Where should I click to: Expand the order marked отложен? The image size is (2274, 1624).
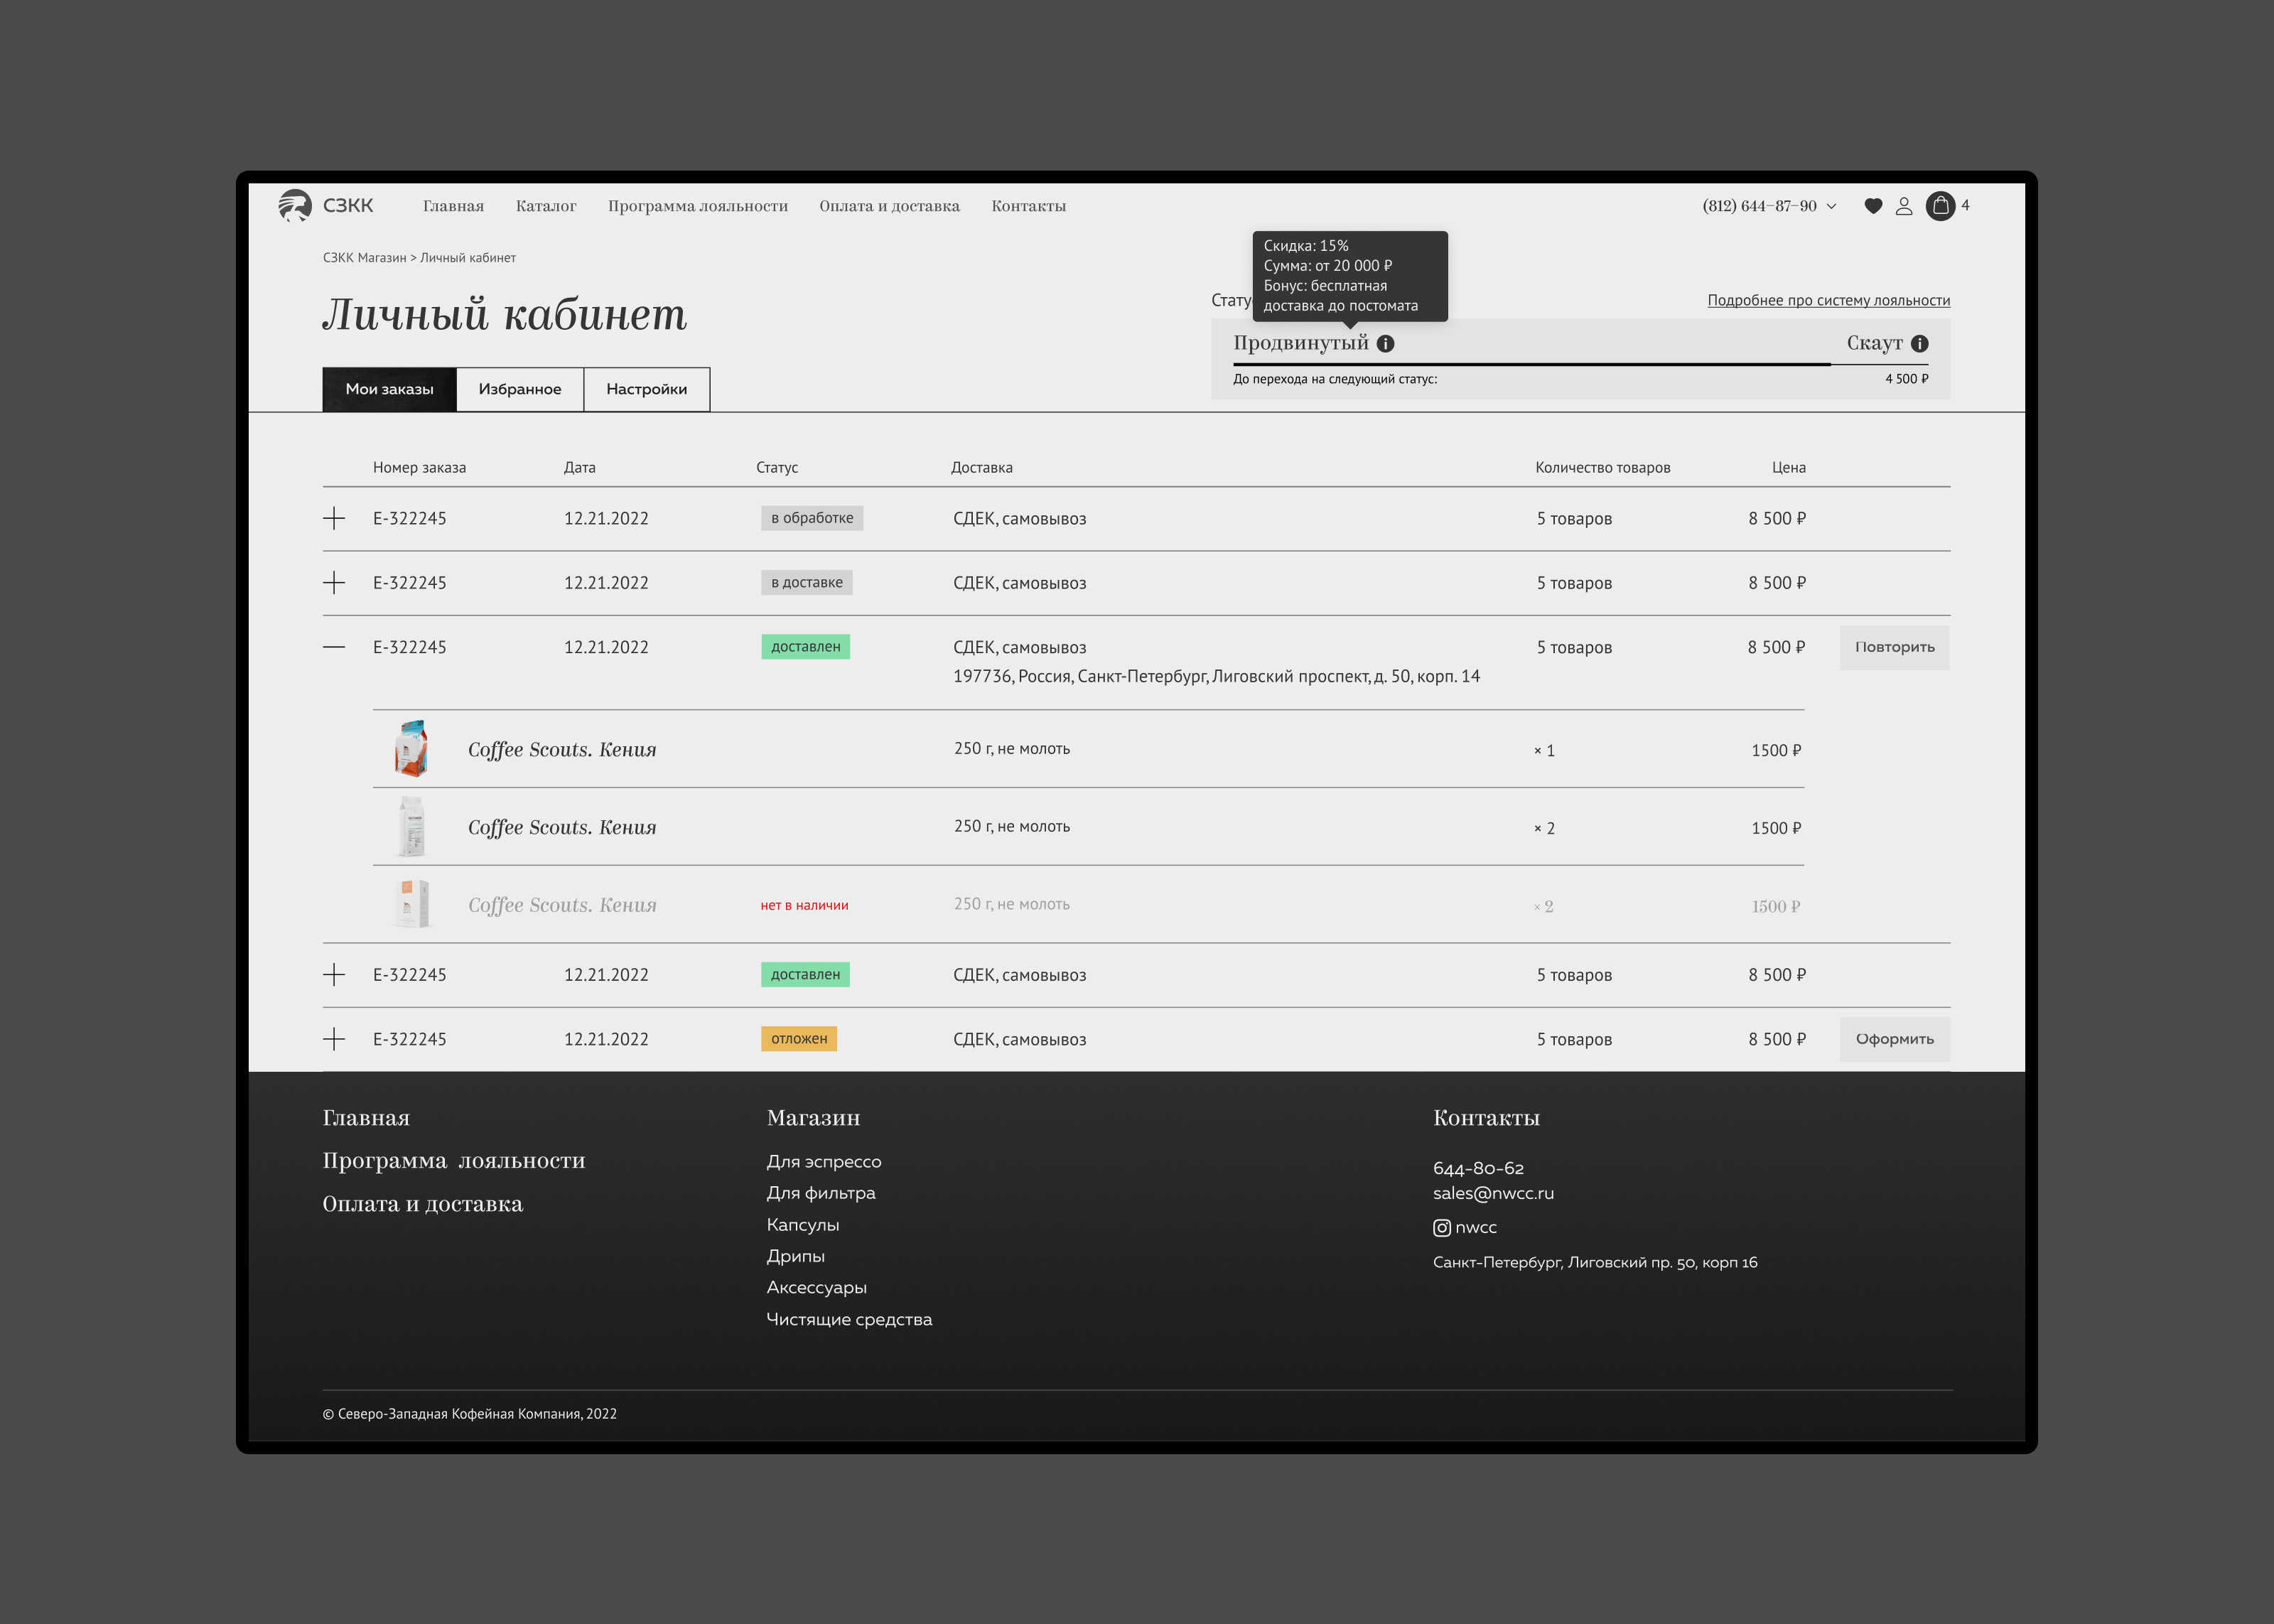(x=335, y=1039)
